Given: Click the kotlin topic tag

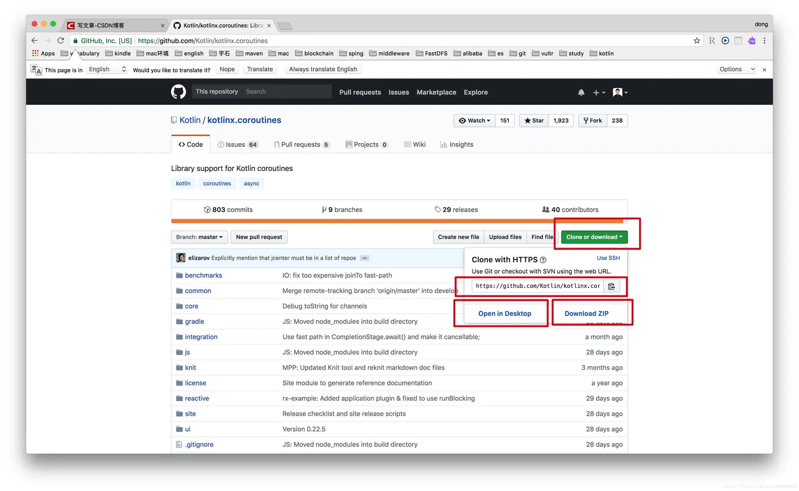Looking at the screenshot, I should coord(183,184).
